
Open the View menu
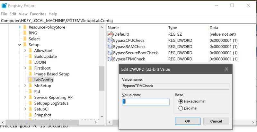coord(23,14)
